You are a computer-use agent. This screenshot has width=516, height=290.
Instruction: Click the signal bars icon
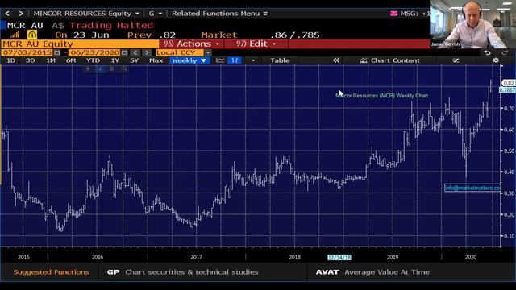(x=15, y=35)
